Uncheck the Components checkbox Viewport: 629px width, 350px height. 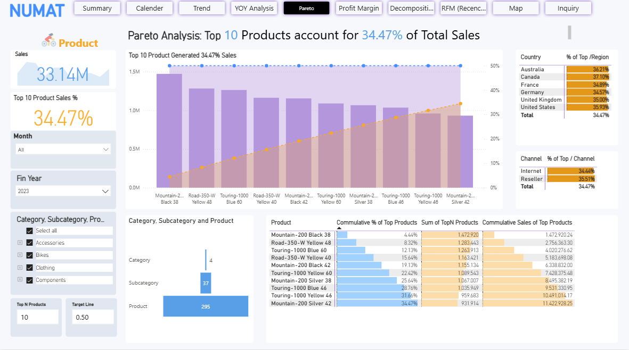click(x=29, y=280)
